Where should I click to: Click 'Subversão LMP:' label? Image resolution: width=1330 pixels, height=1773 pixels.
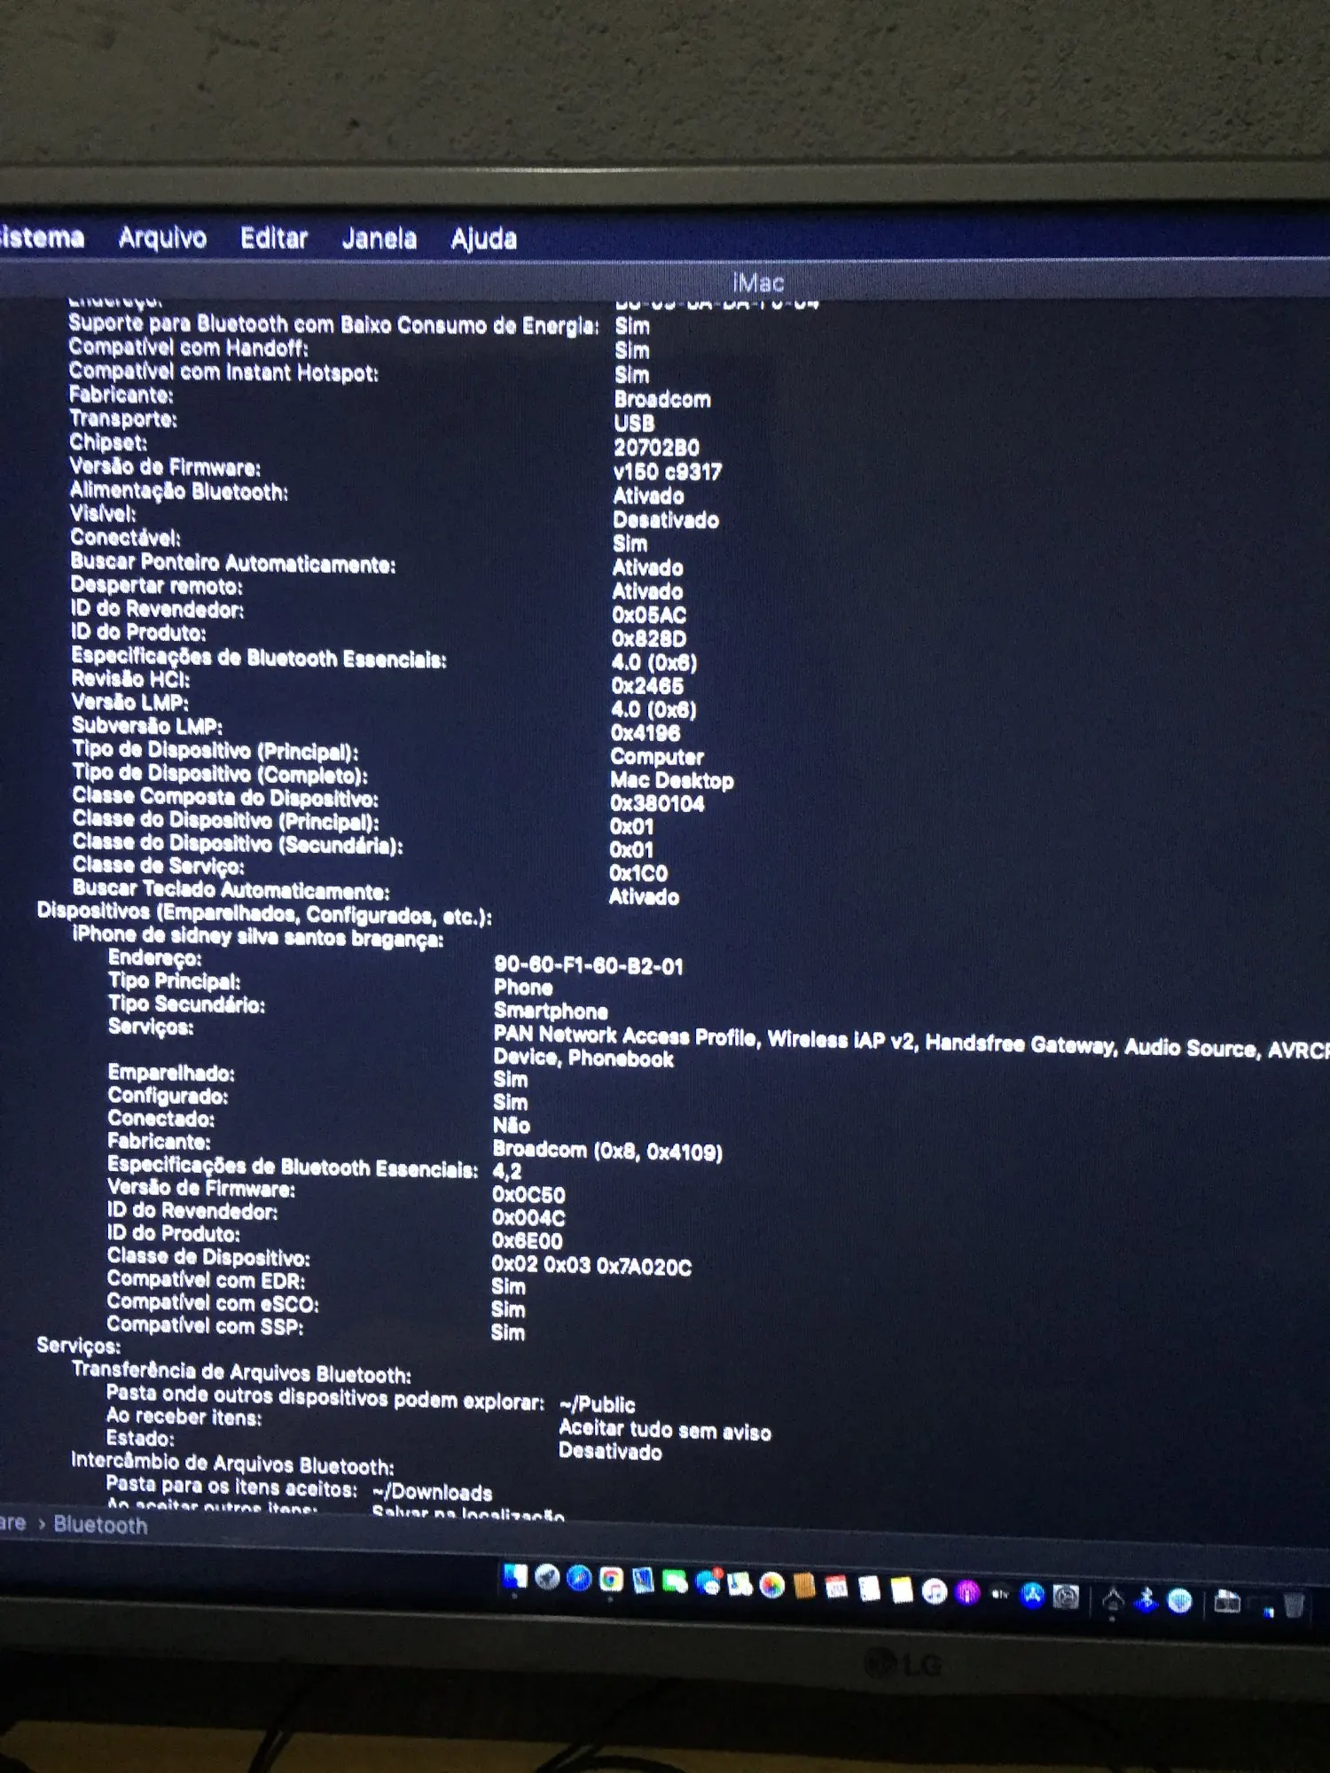point(147,726)
